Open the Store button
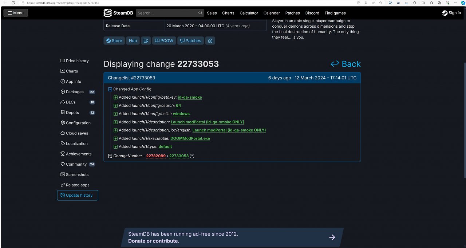Viewport: 466px width, 248px height. (114, 40)
